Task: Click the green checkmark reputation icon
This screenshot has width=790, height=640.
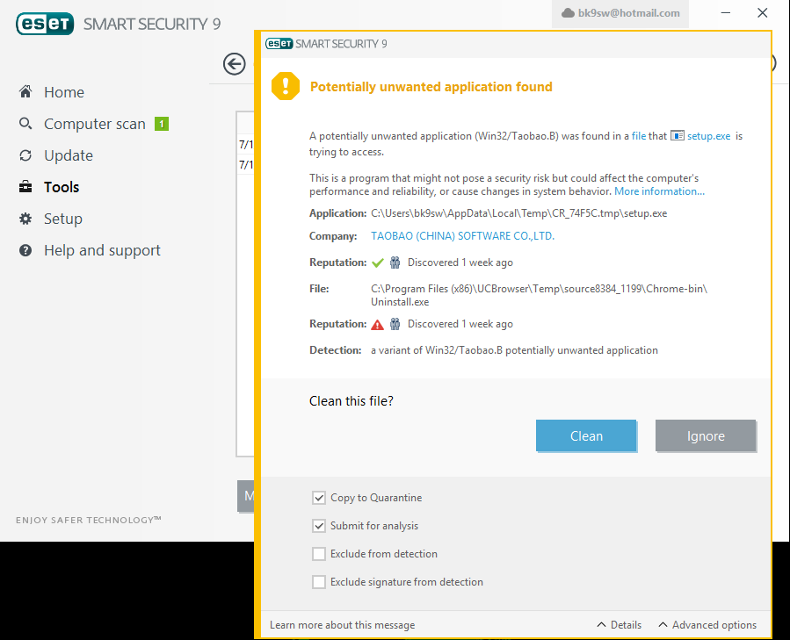Action: click(377, 262)
